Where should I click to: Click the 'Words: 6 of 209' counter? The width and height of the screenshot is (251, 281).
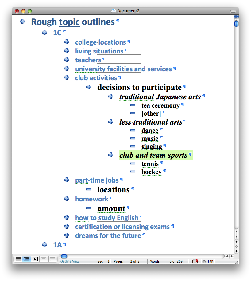tap(168, 261)
